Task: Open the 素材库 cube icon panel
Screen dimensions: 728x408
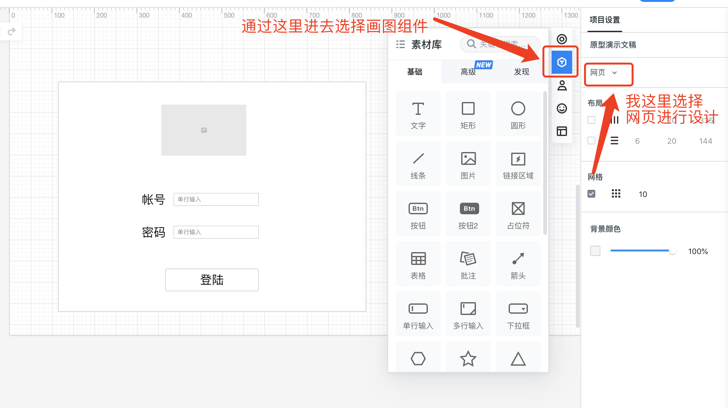Action: 562,62
